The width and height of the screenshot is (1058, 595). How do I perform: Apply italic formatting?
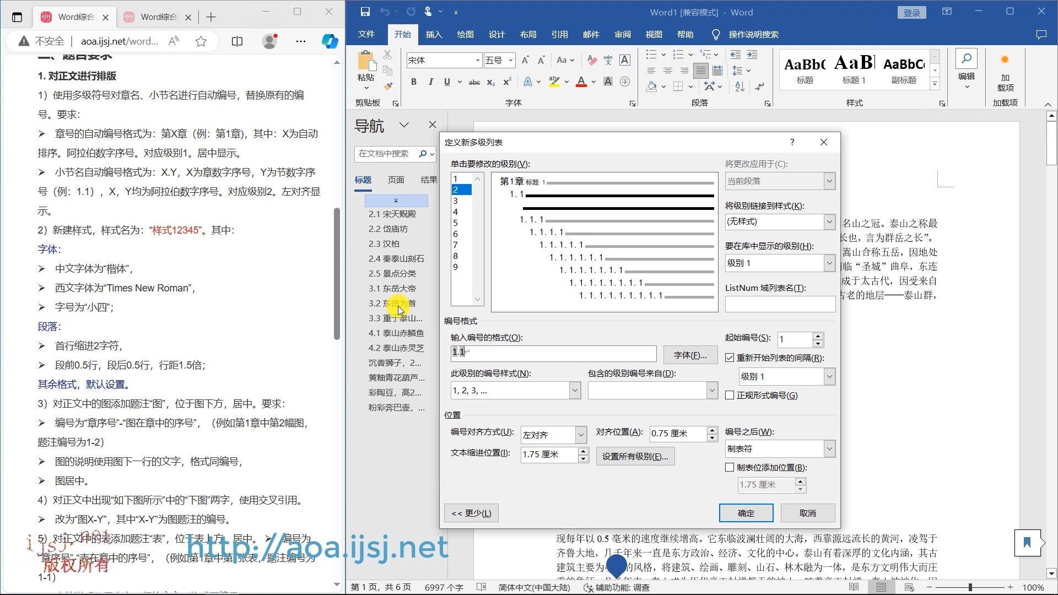[x=430, y=82]
